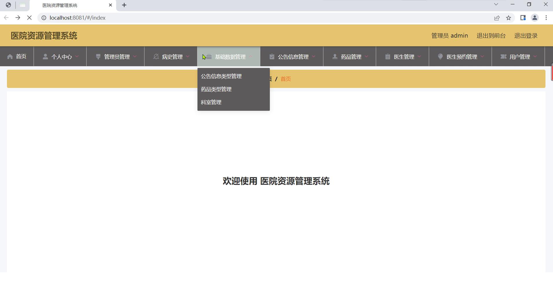Select 公告信息类型管理 from the submenu
Image resolution: width=553 pixels, height=295 pixels.
click(x=221, y=76)
